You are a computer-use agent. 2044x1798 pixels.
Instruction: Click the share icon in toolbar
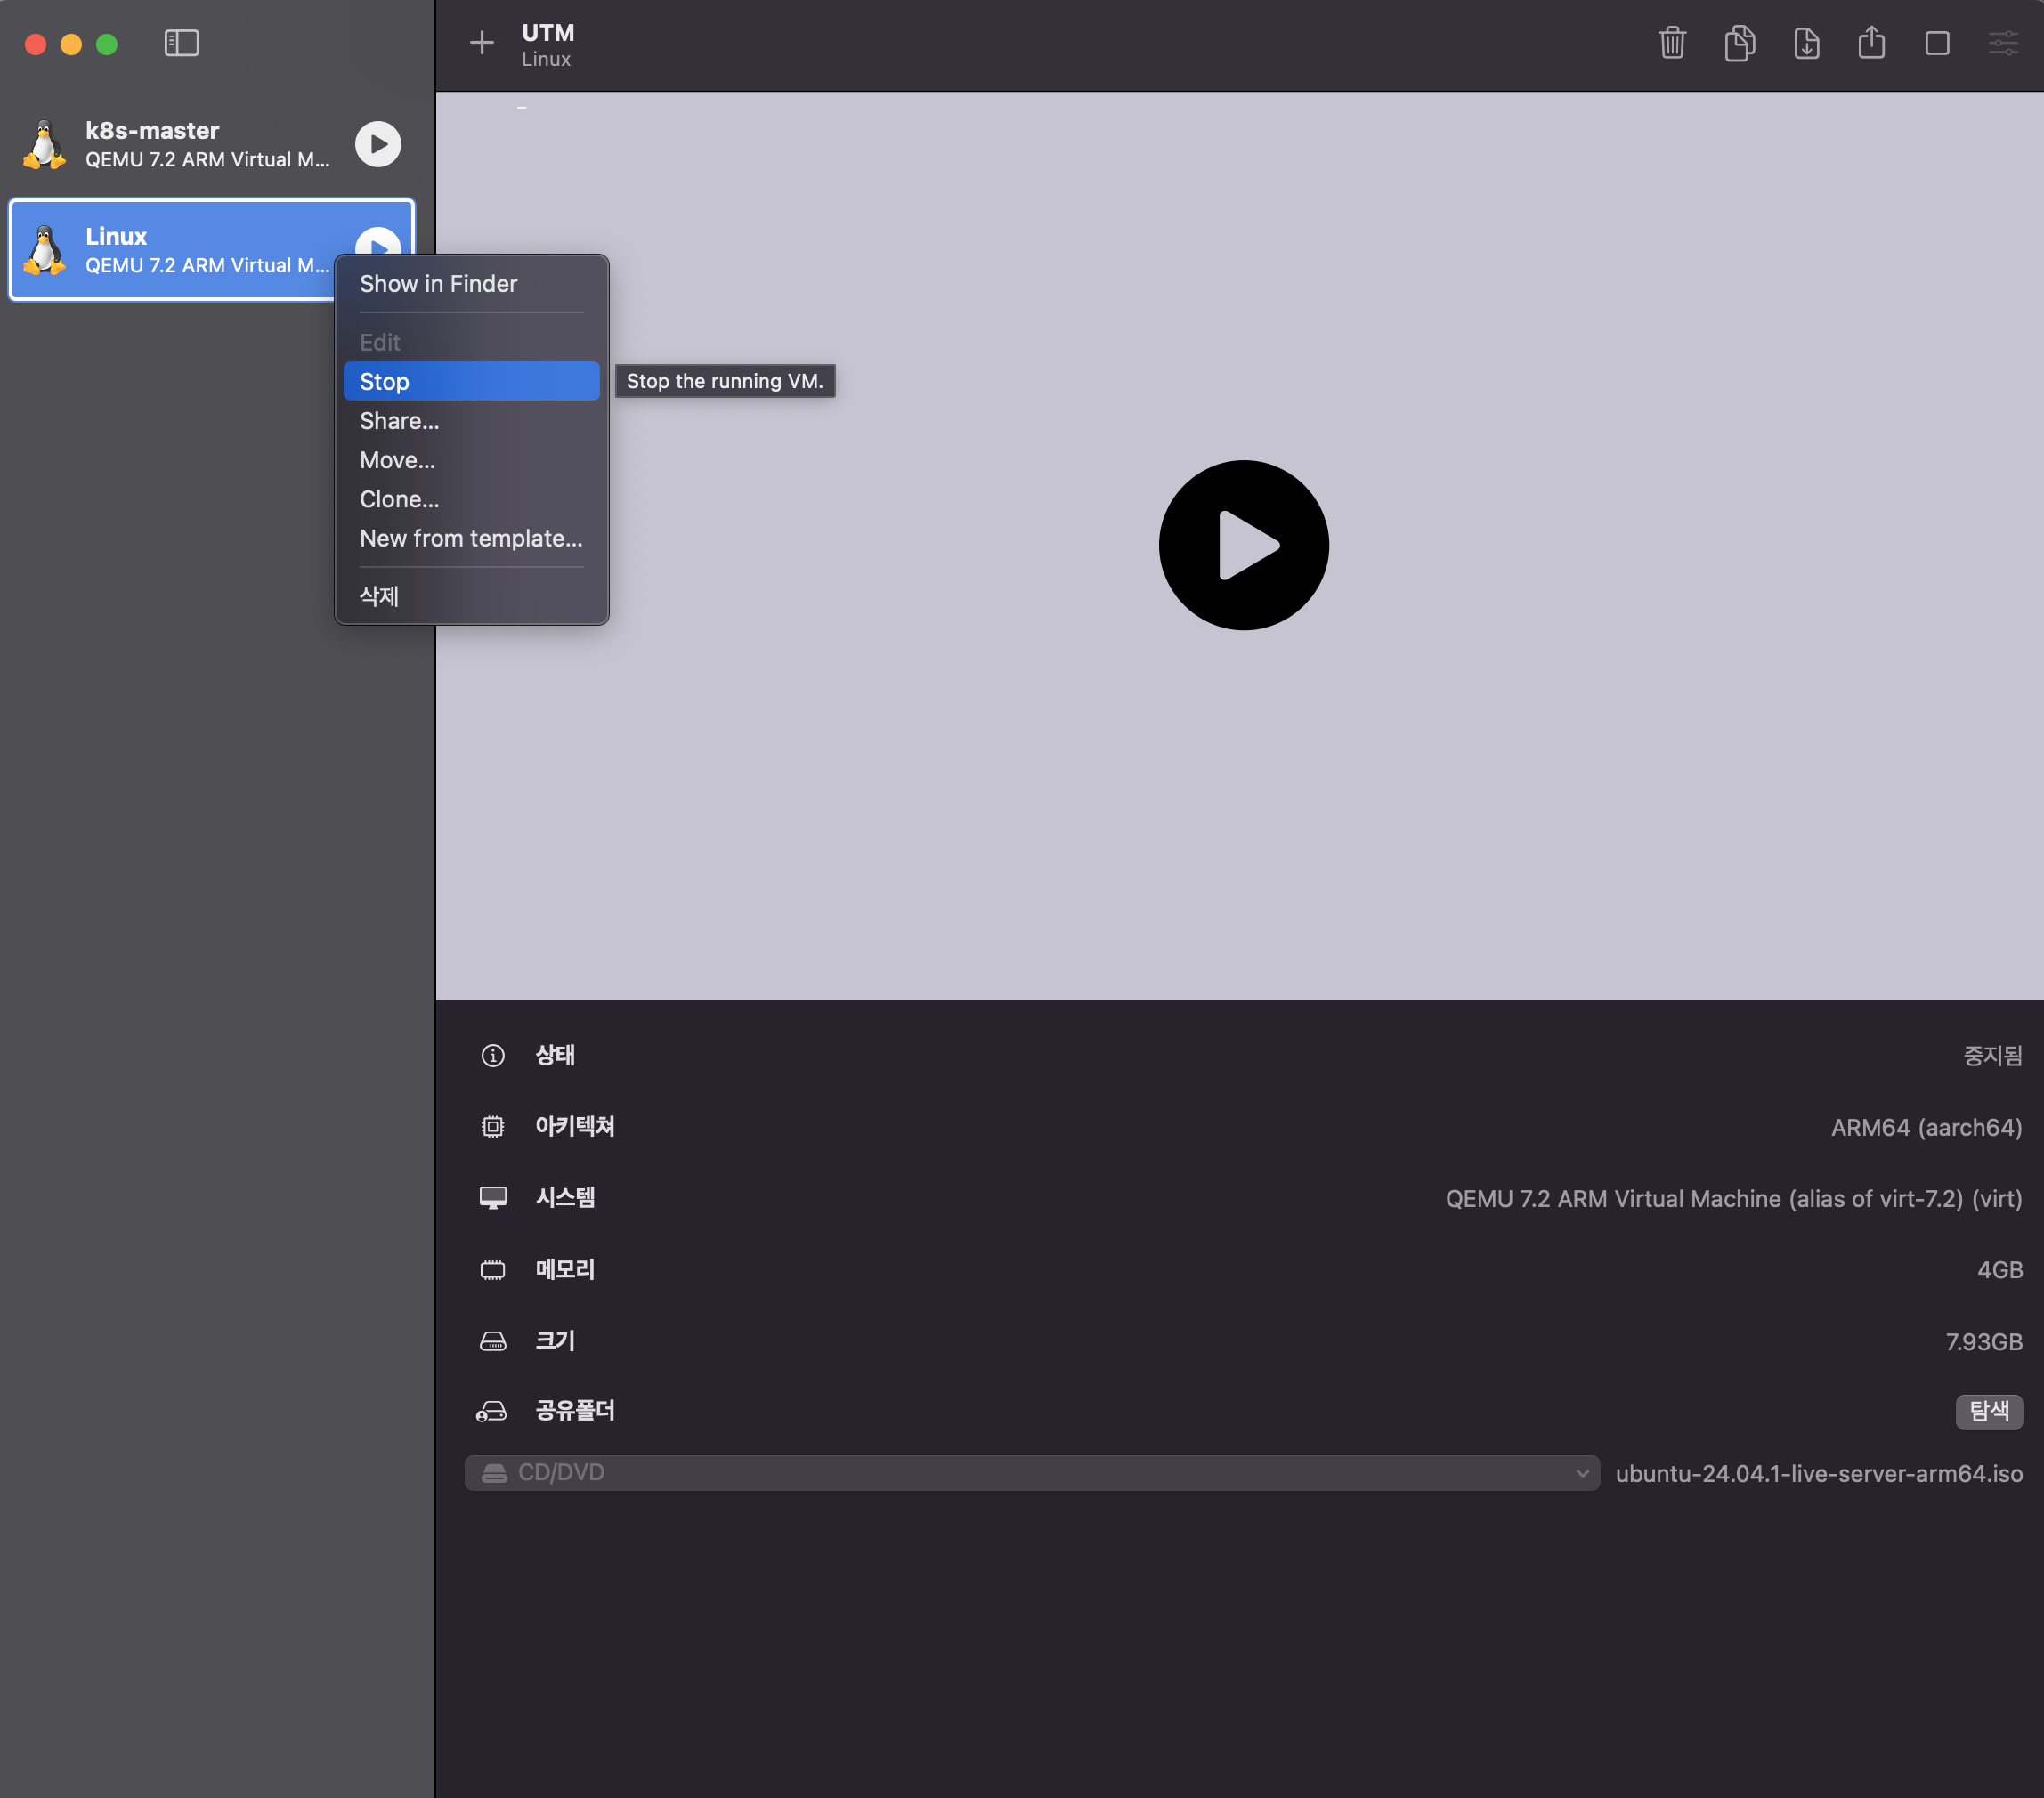(1871, 43)
